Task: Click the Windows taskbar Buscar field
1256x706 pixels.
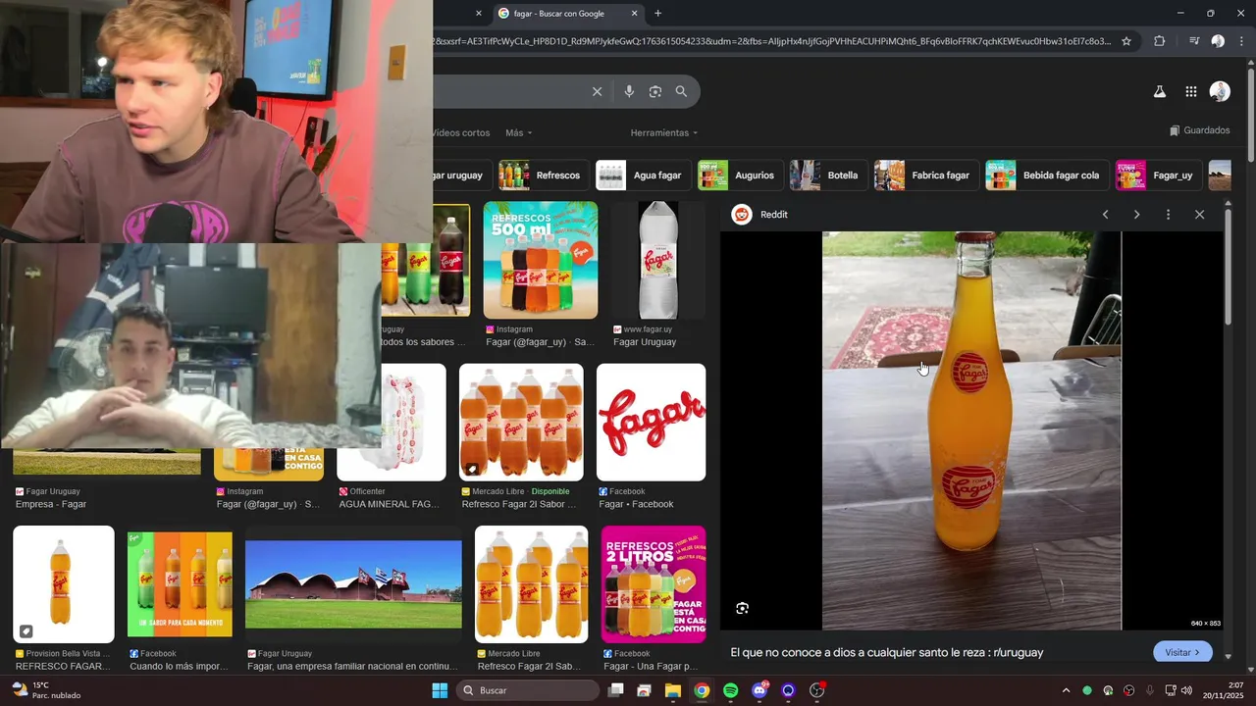Action: coord(527,690)
